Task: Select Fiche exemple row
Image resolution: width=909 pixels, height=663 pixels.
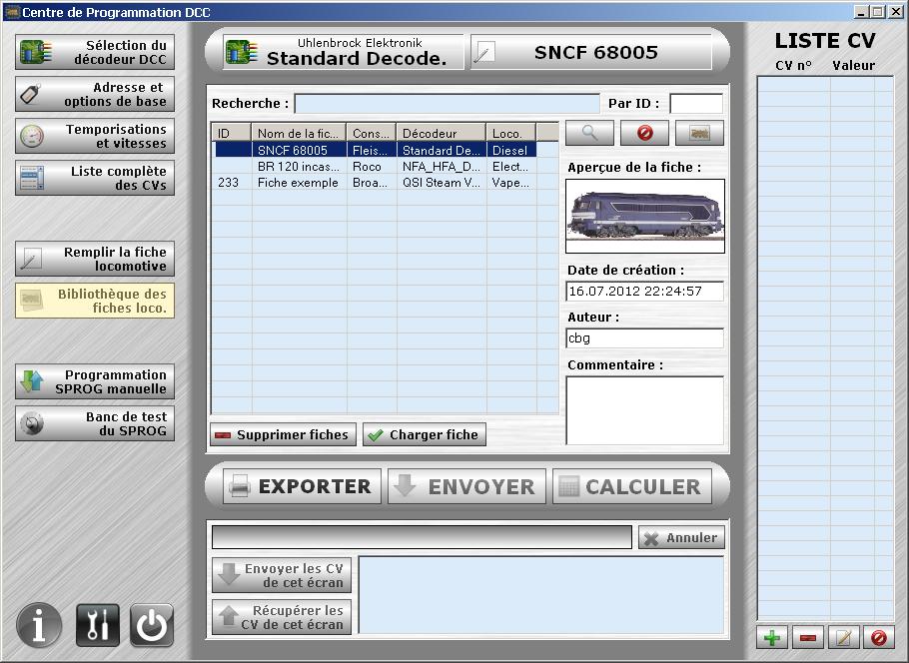Action: [376, 183]
